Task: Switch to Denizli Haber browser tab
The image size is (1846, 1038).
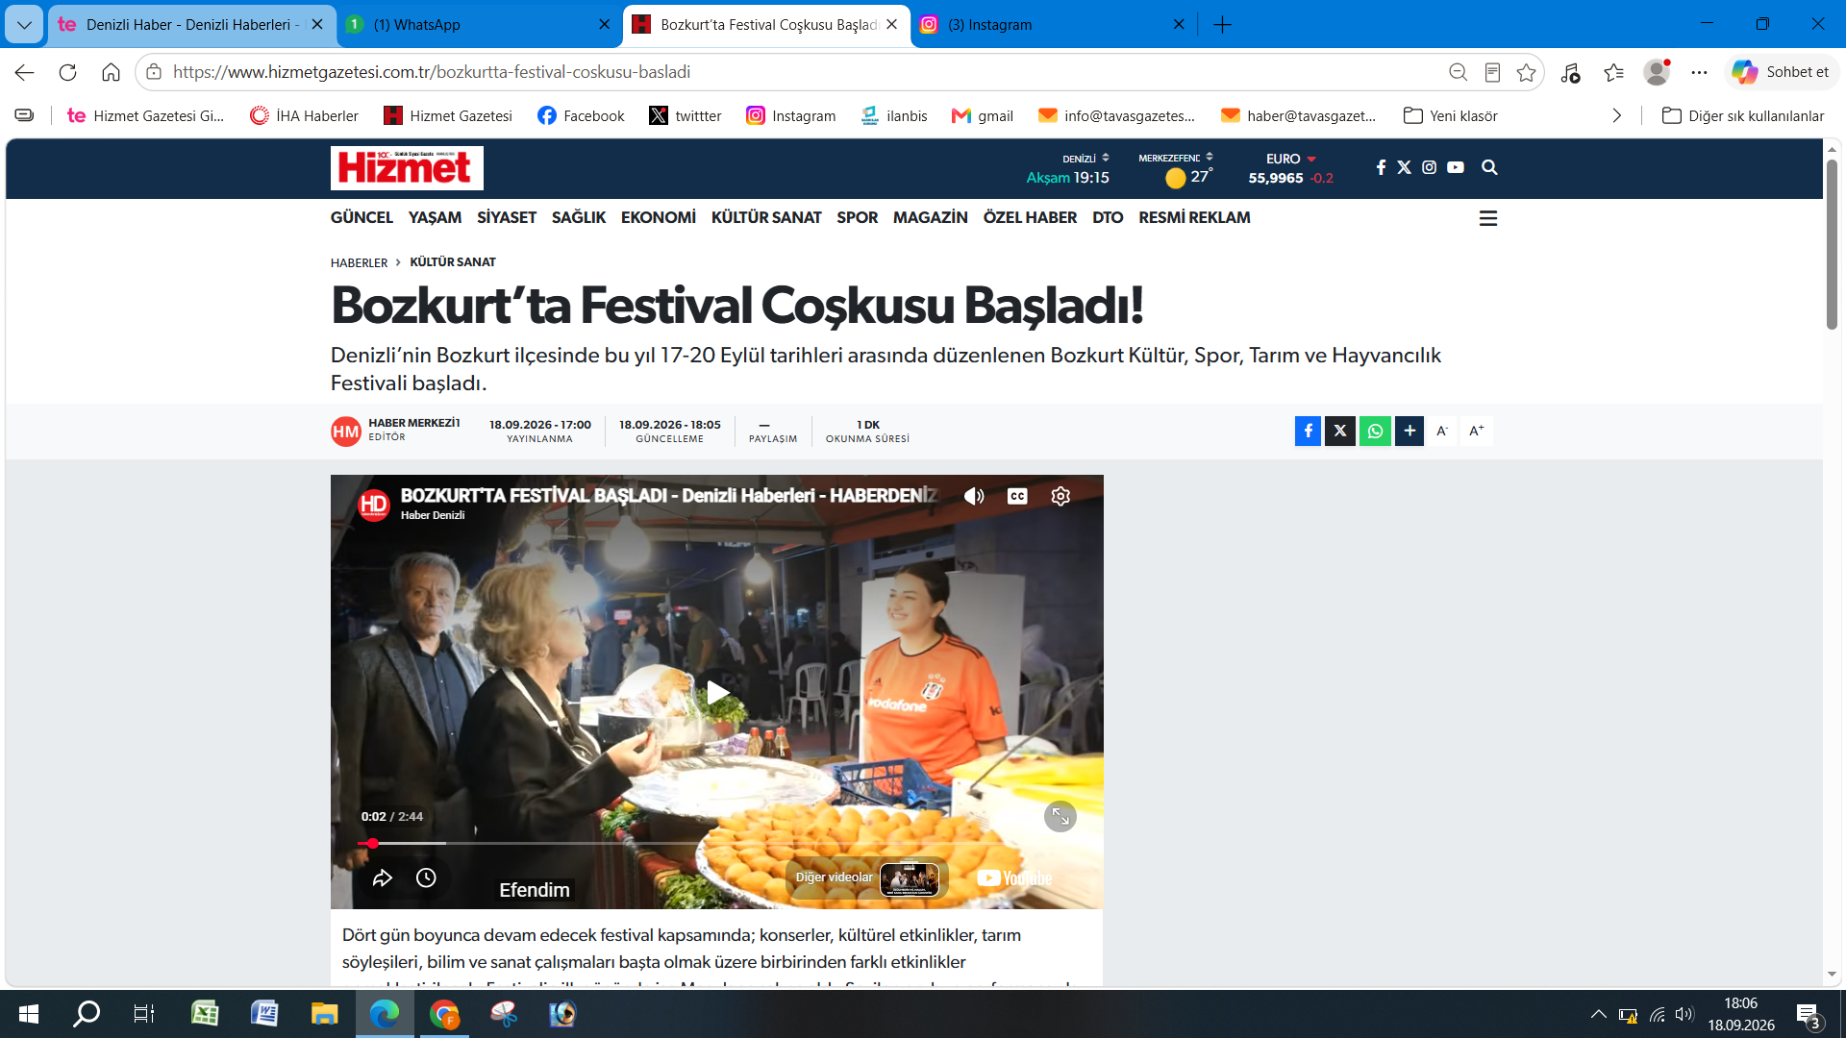Action: [x=192, y=24]
